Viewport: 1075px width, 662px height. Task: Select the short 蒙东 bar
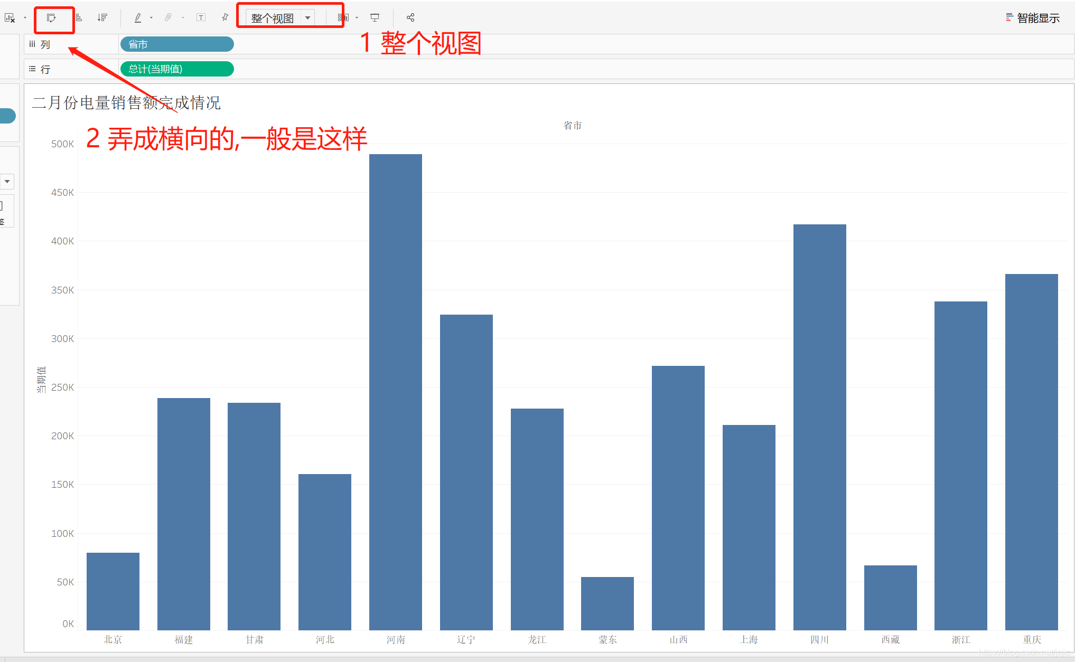click(607, 603)
